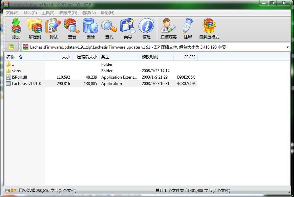Click the drive icon in status bar
The height and width of the screenshot is (197, 294).
click(7, 191)
